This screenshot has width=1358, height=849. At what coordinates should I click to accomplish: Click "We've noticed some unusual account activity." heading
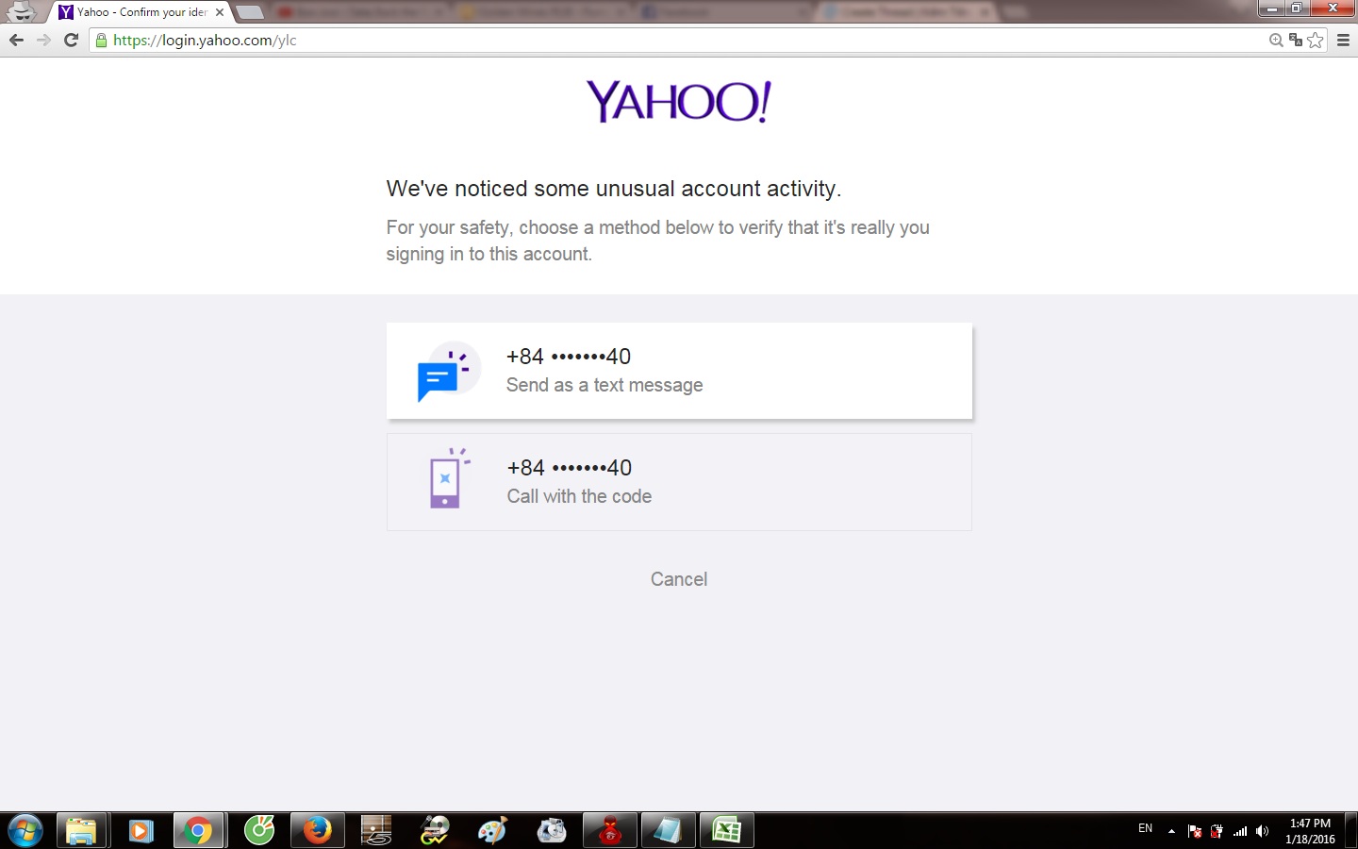point(614,189)
